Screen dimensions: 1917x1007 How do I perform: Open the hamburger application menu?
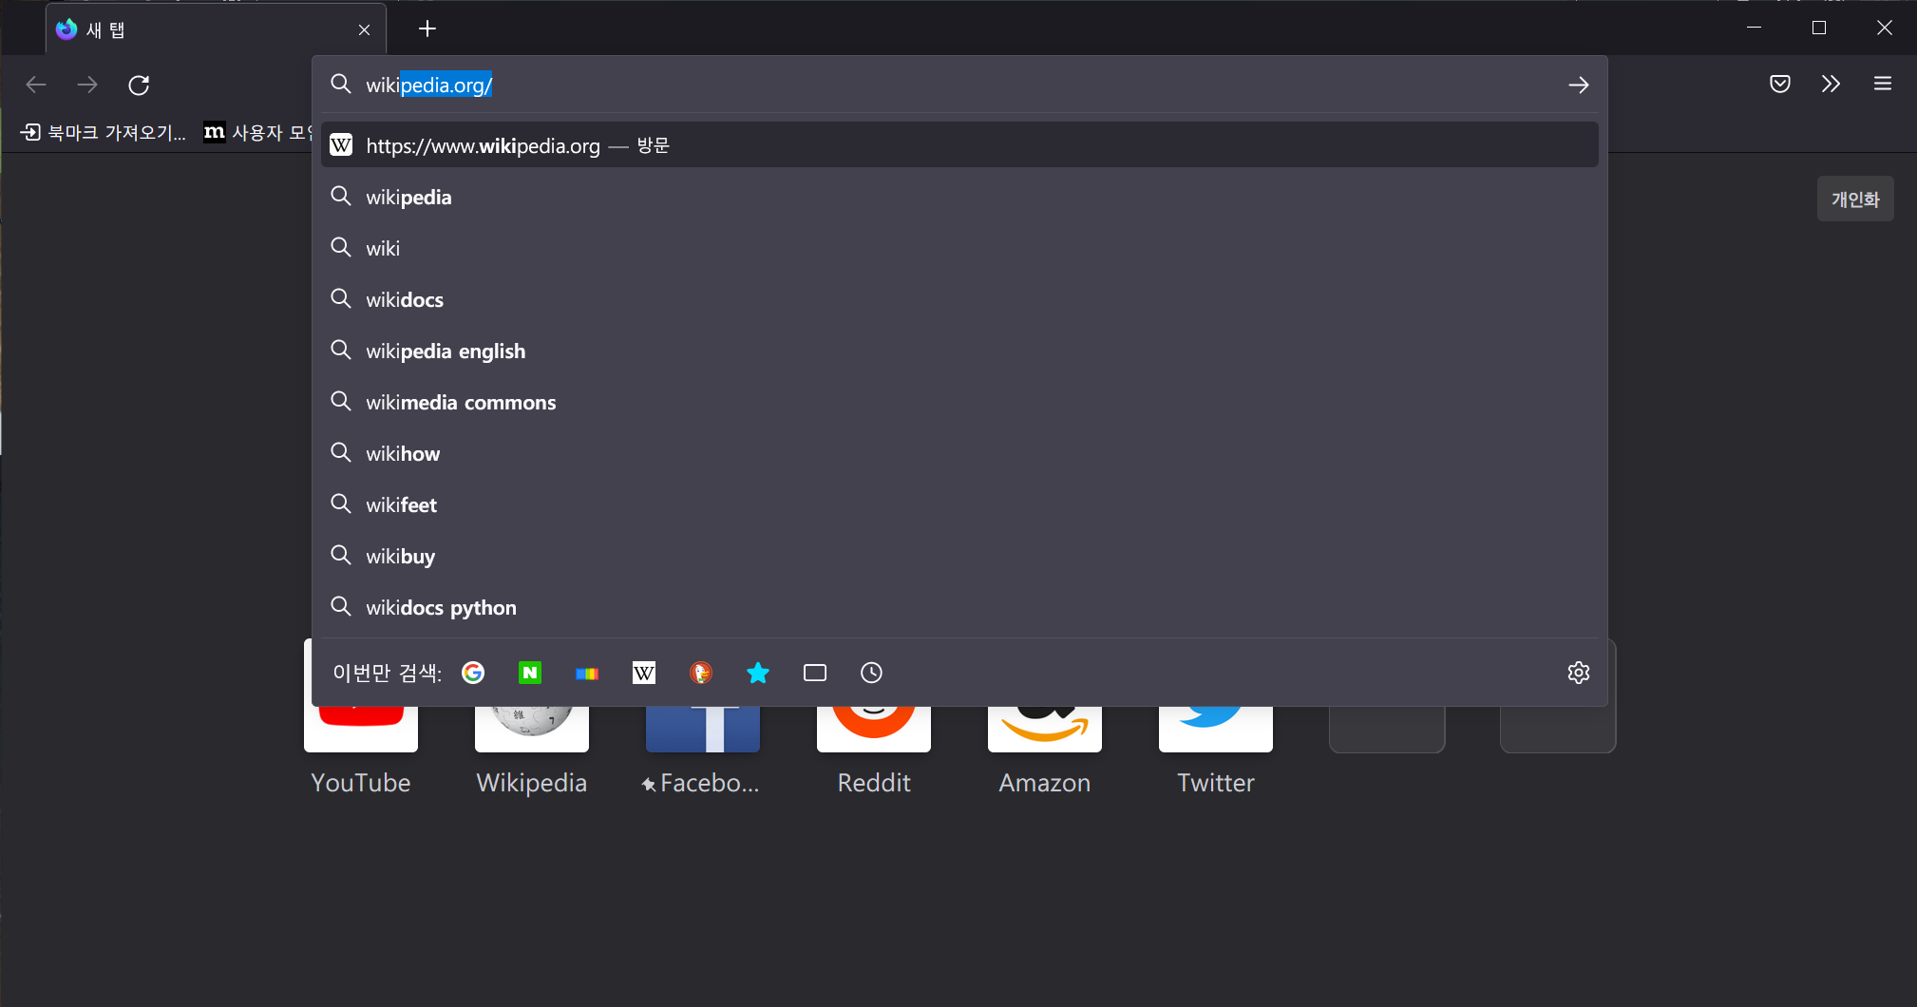[x=1882, y=84]
